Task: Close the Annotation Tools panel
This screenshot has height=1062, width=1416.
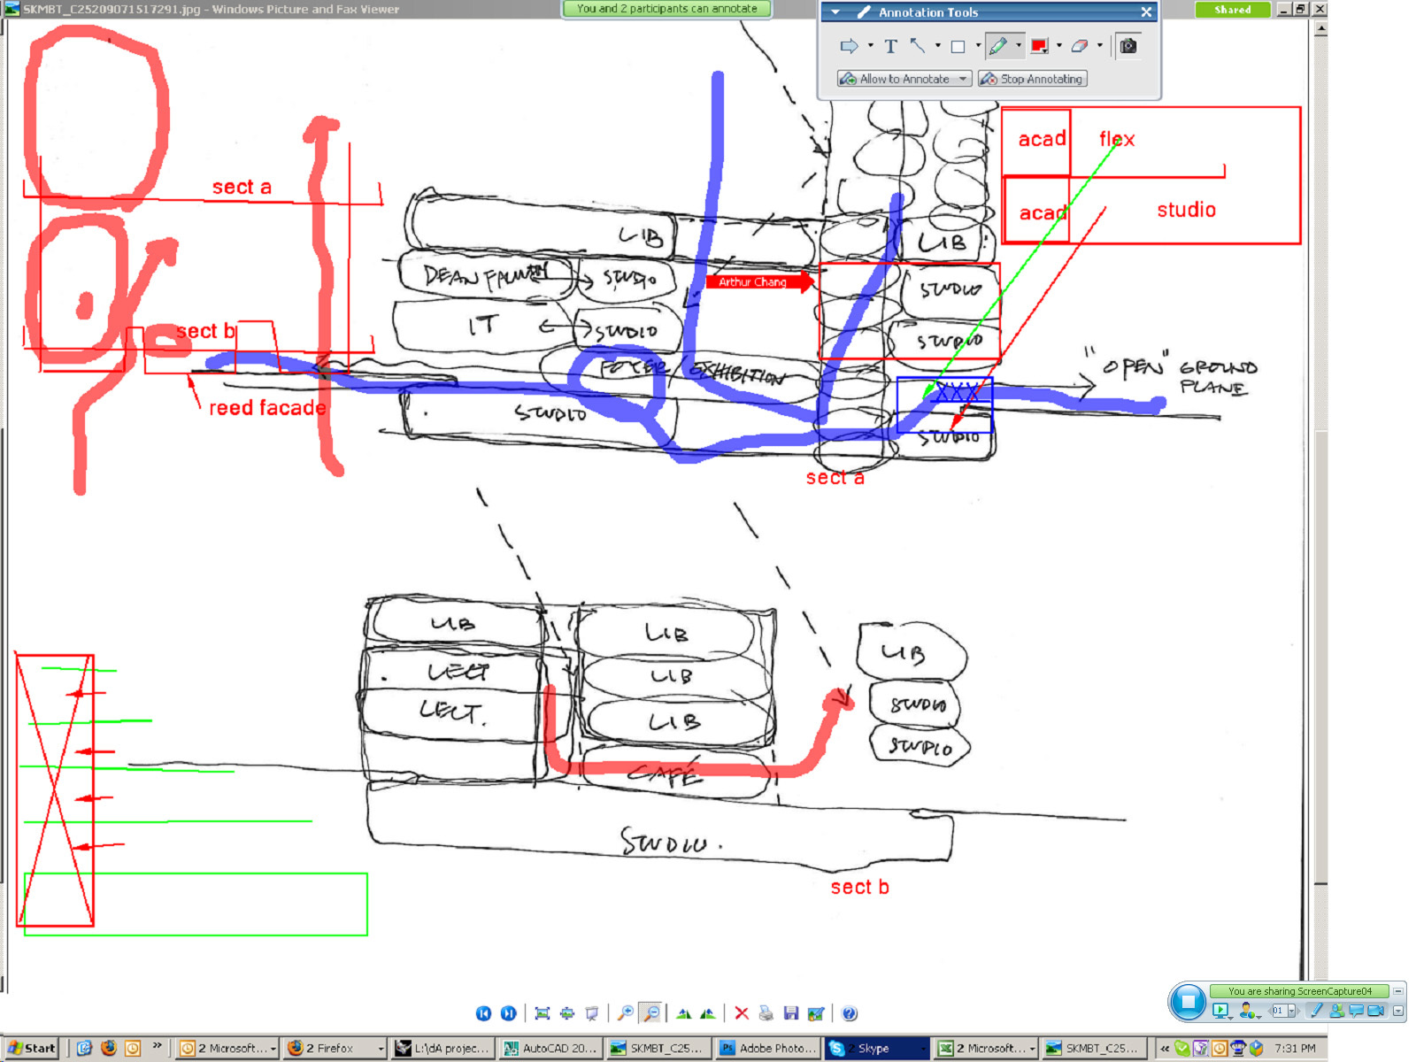Action: [1146, 12]
